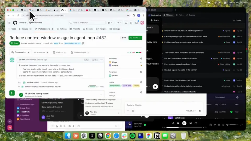Image resolution: width=251 pixels, height=141 pixels.
Task: Open the Issues repository tab
Action: coord(25,29)
